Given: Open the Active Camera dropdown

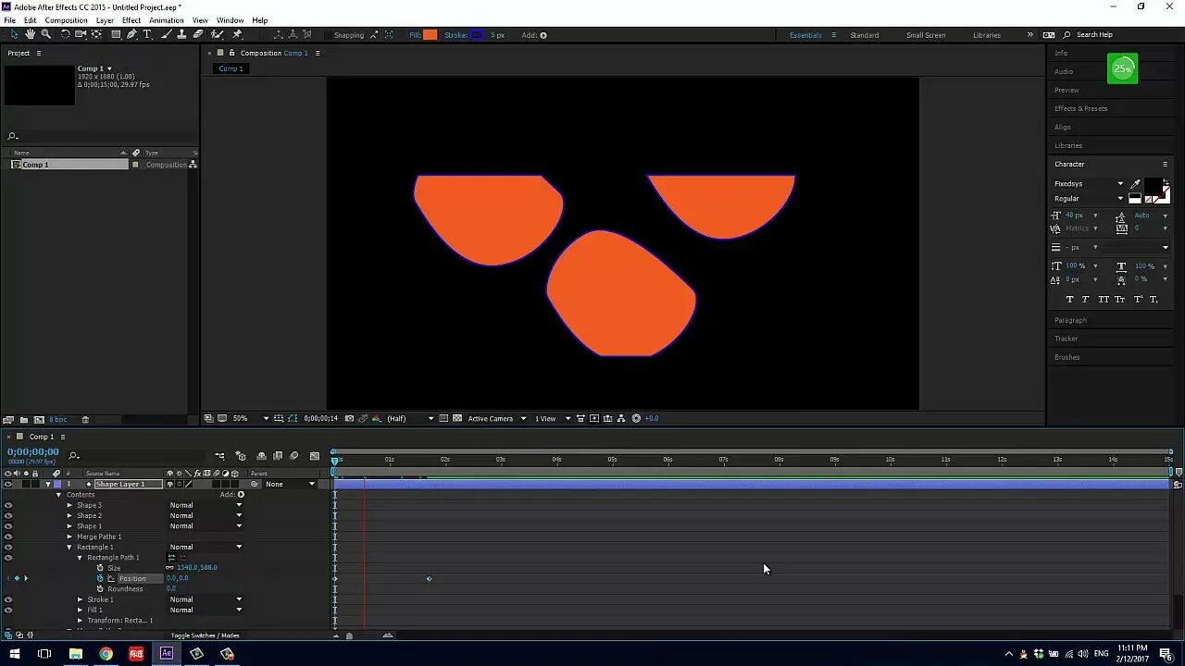Looking at the screenshot, I should [496, 418].
